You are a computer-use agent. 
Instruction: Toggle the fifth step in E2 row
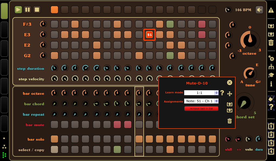click(97, 45)
